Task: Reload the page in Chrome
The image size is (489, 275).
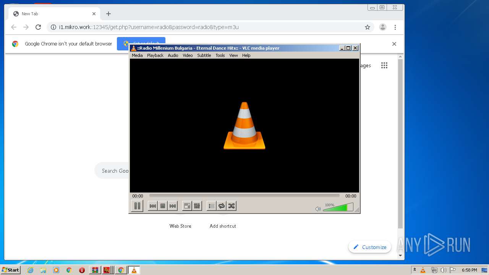Action: [38, 27]
